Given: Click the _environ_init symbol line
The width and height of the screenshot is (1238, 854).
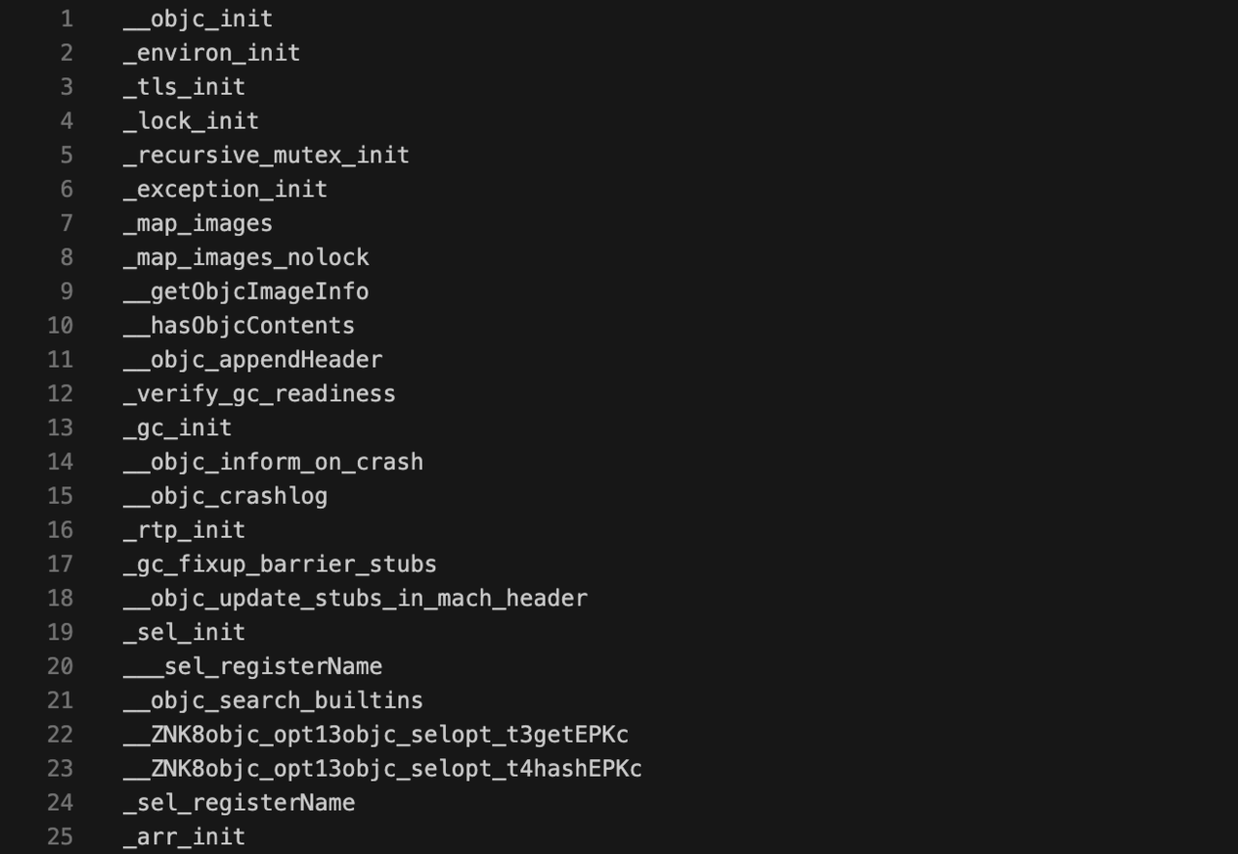Looking at the screenshot, I should (x=212, y=52).
